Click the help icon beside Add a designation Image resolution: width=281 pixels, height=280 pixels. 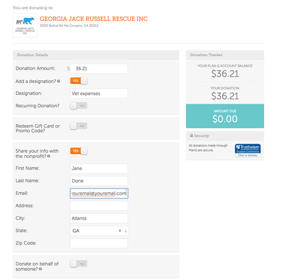point(59,81)
